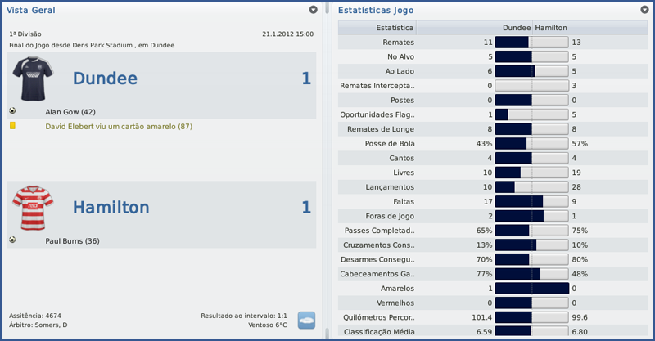Open the Estatísticas Jogo panel dropdown arrow
Image resolution: width=655 pixels, height=341 pixels.
pyautogui.click(x=645, y=10)
